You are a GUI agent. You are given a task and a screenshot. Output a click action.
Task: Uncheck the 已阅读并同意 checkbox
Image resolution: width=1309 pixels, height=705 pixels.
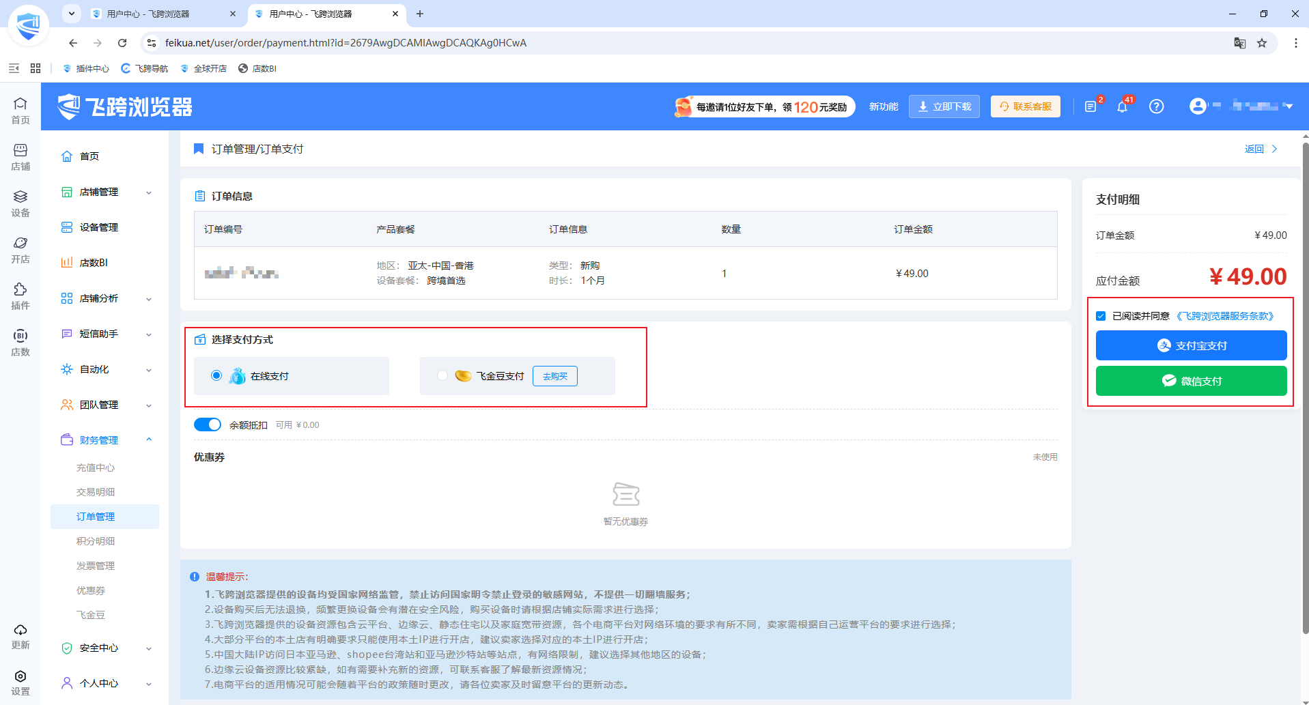click(x=1101, y=316)
